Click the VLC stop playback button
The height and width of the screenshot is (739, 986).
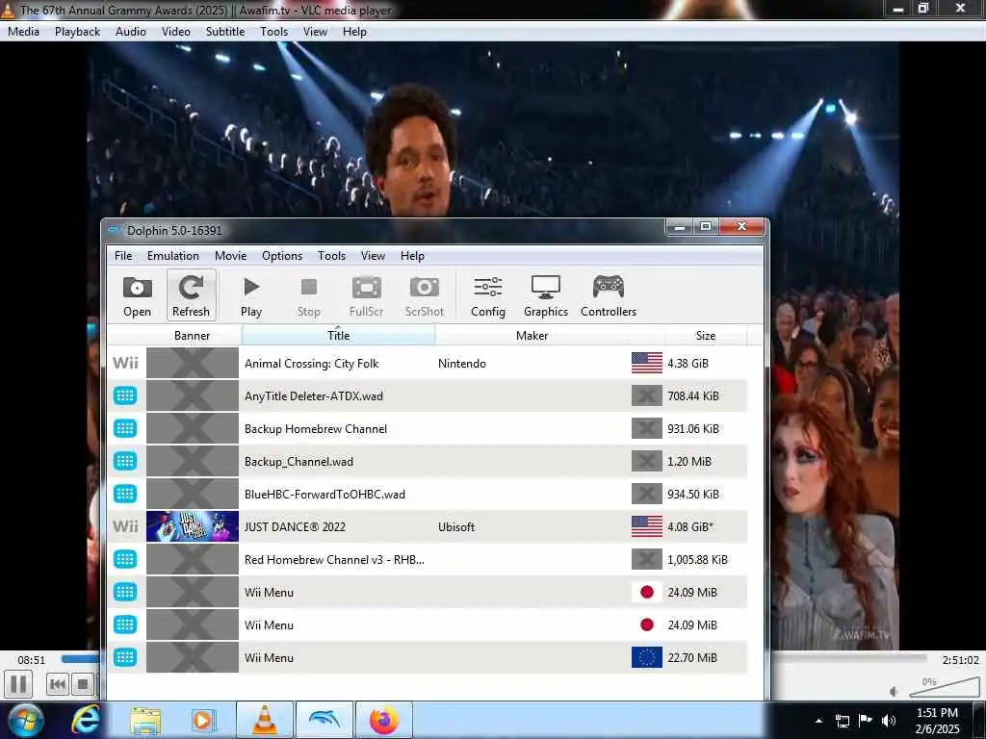click(x=82, y=684)
